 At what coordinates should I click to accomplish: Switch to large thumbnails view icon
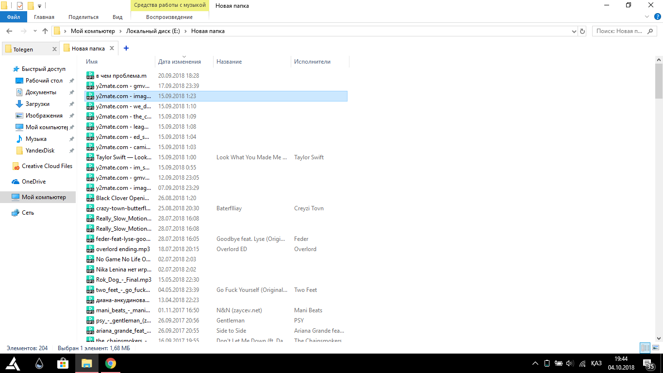click(x=656, y=348)
